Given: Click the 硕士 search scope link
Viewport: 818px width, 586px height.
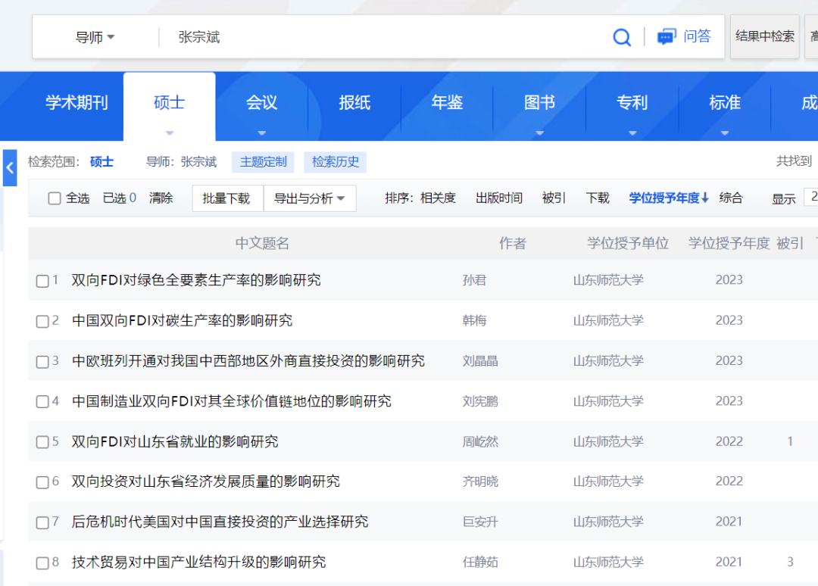Looking at the screenshot, I should pyautogui.click(x=101, y=162).
